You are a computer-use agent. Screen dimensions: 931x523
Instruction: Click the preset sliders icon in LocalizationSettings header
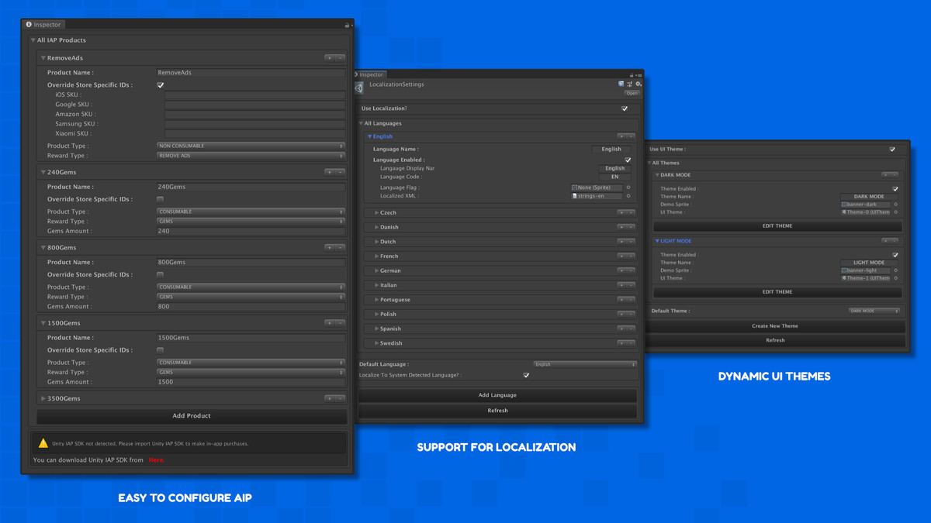pos(629,84)
